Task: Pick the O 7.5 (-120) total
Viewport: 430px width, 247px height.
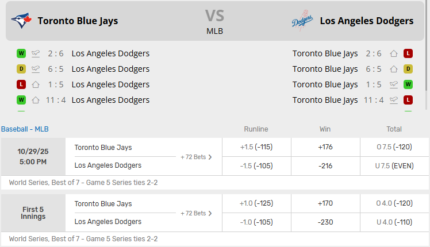Action: click(394, 147)
